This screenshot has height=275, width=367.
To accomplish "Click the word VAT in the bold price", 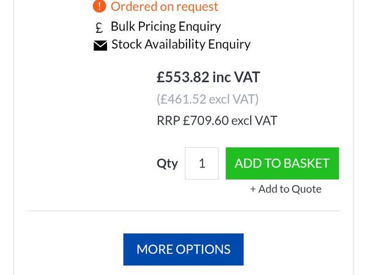I will pos(247,77).
